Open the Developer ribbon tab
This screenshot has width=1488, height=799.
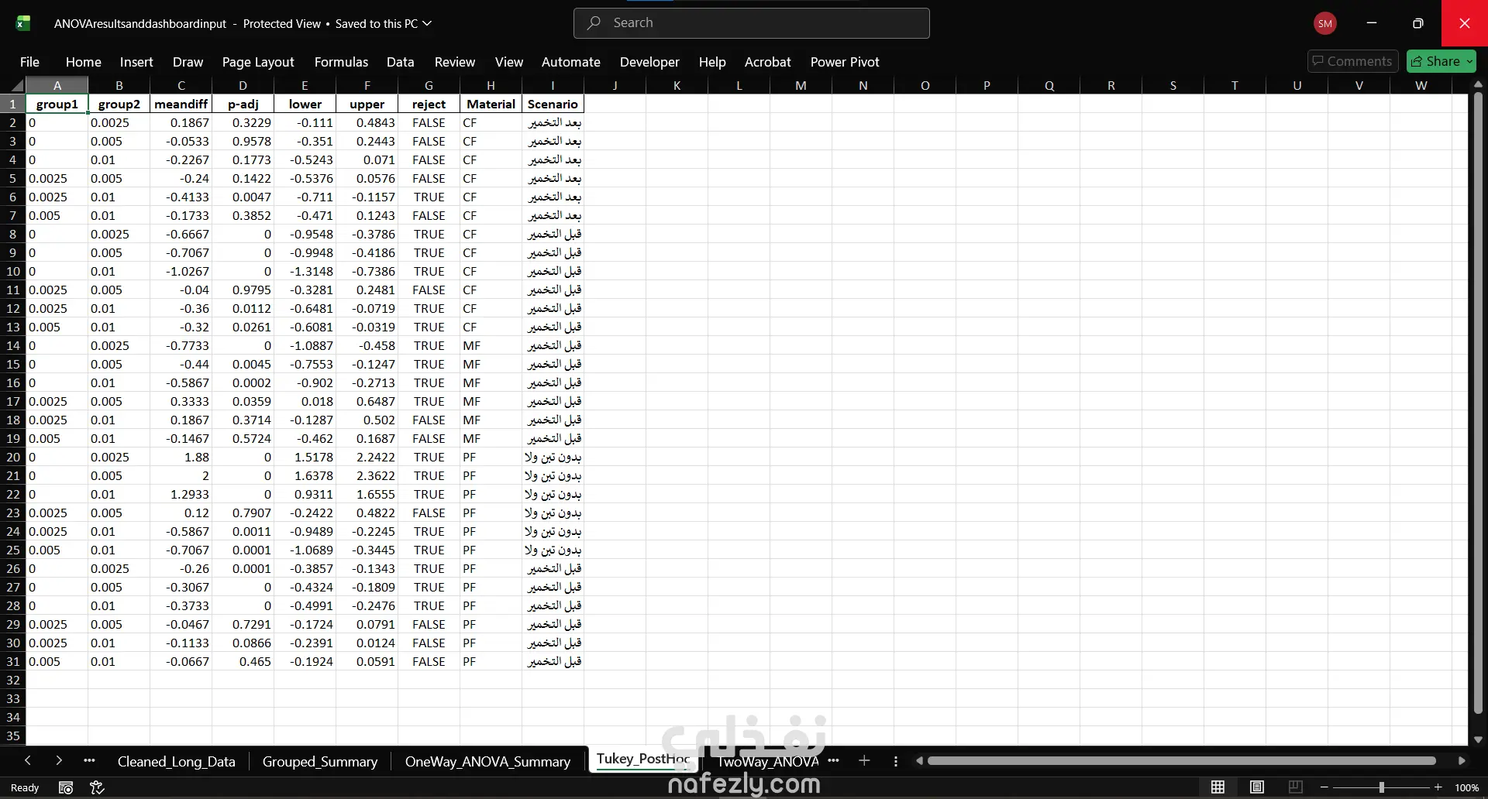(x=649, y=62)
